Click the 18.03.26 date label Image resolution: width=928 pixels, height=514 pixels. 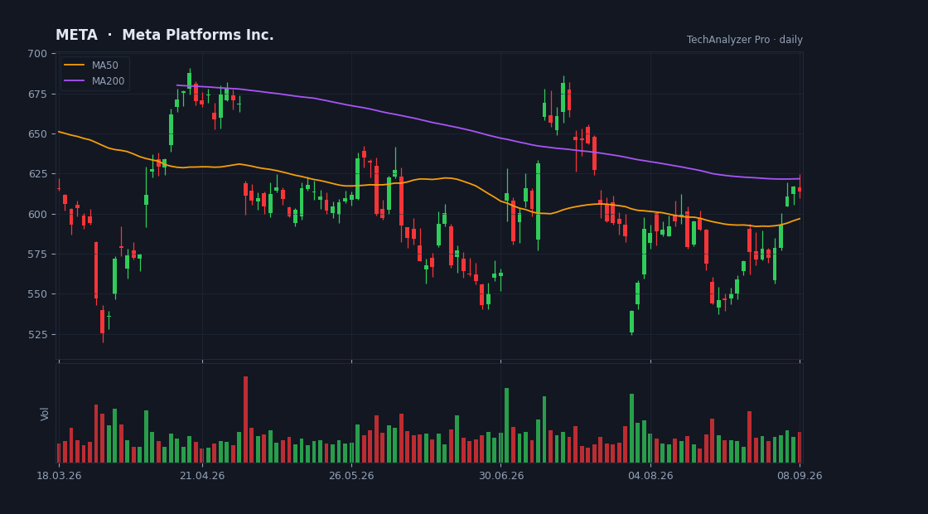(59, 476)
